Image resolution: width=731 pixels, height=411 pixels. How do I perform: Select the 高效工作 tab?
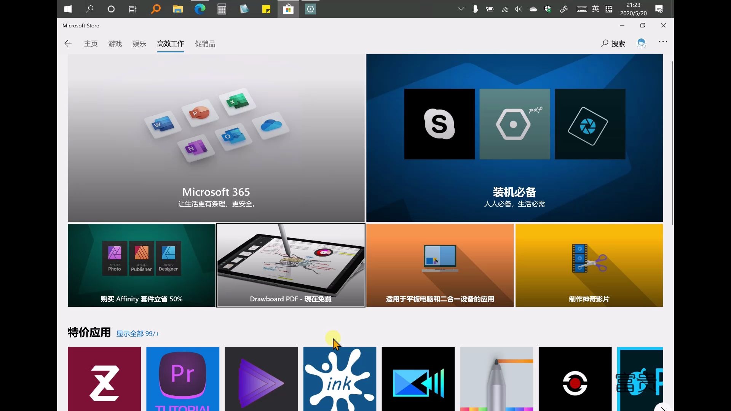tap(171, 44)
